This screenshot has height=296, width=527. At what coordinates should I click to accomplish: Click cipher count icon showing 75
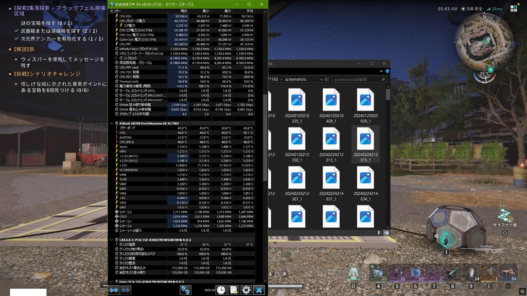click(x=504, y=215)
